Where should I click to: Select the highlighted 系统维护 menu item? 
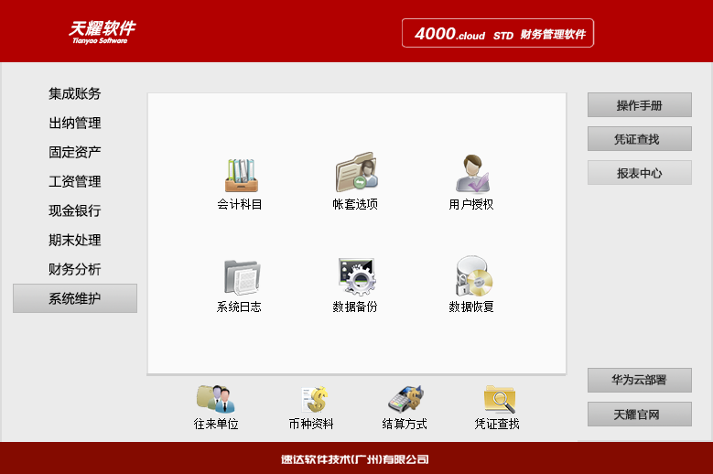[75, 298]
